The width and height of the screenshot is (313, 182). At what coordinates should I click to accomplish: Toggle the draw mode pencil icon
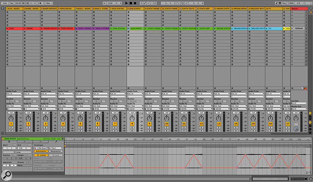pos(277,3)
